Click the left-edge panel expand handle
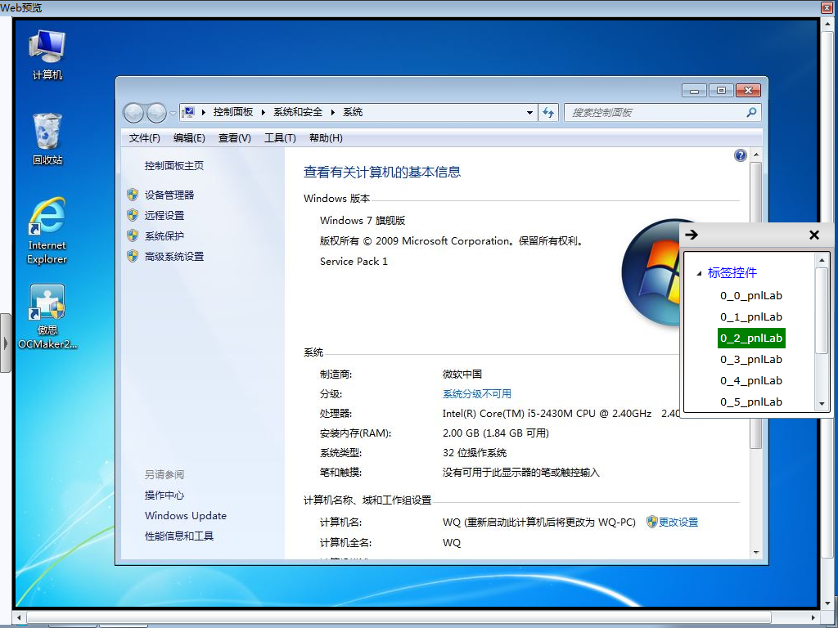Screen dimensions: 838x628 pos(6,343)
